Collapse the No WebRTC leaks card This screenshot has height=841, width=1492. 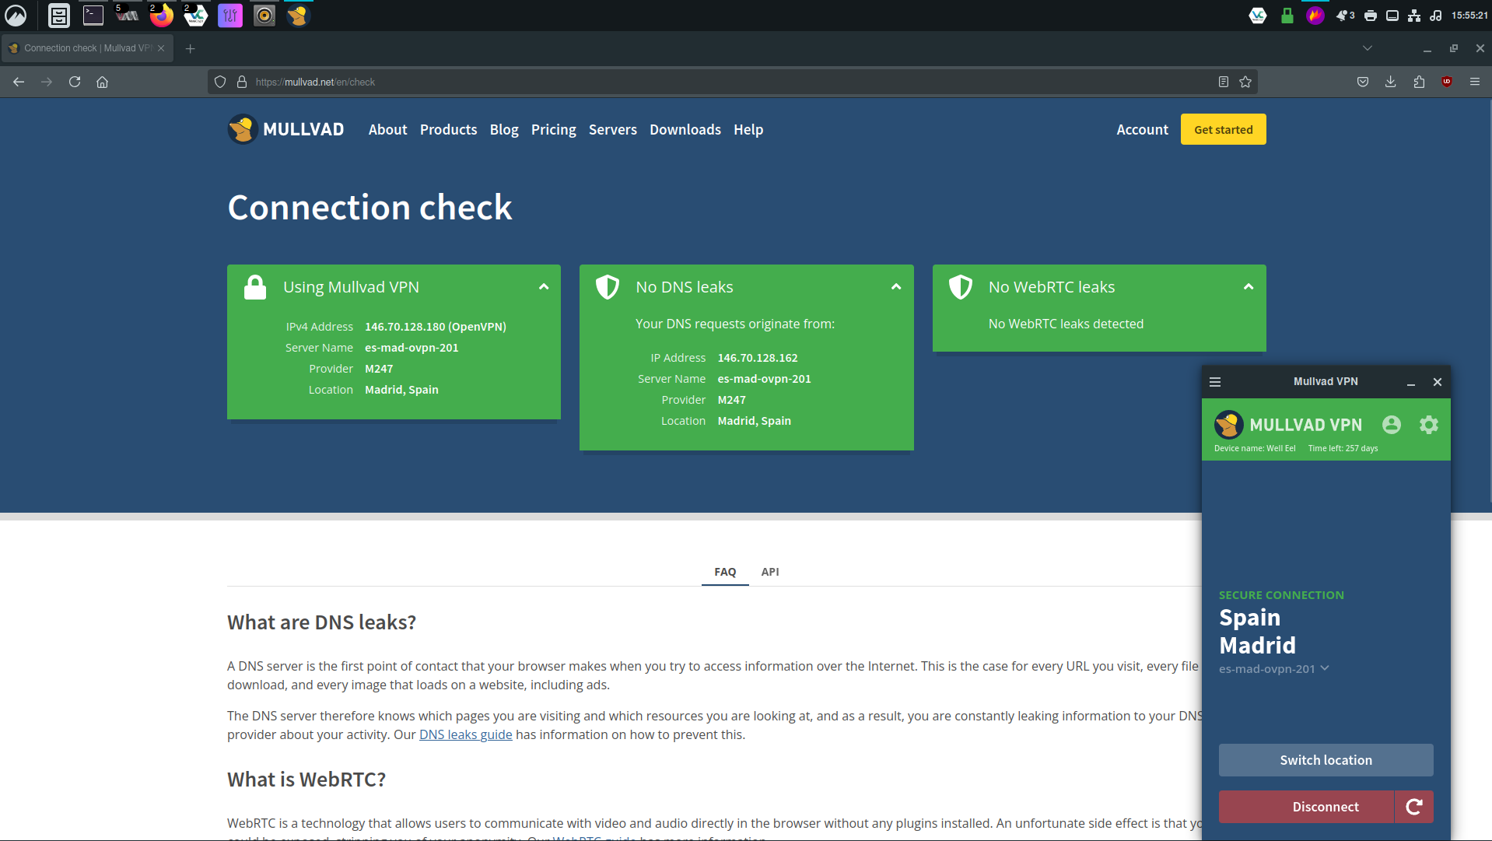1249,287
